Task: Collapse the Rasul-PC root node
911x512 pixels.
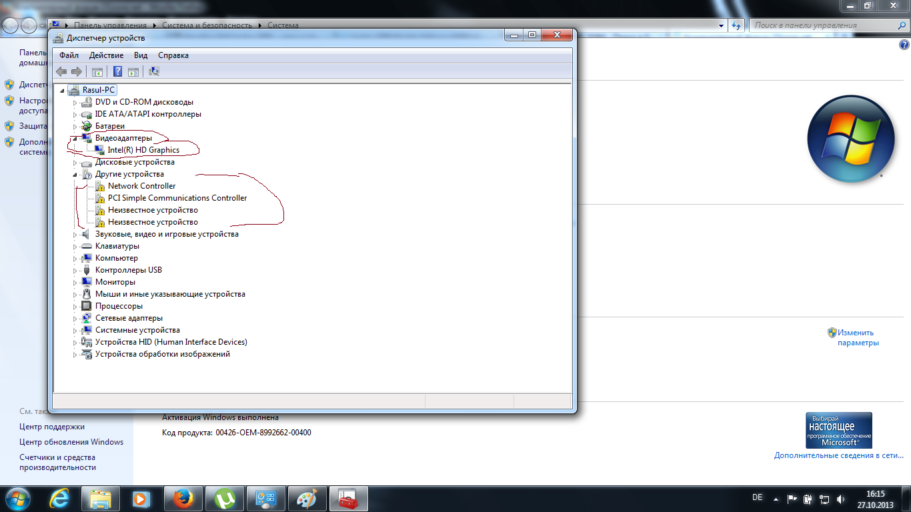Action: [x=63, y=90]
